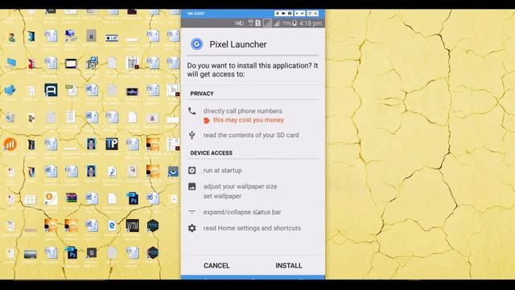The width and height of the screenshot is (515, 290).
Task: Select the Photoshop file icon beside S shortcut
Action: [72, 252]
